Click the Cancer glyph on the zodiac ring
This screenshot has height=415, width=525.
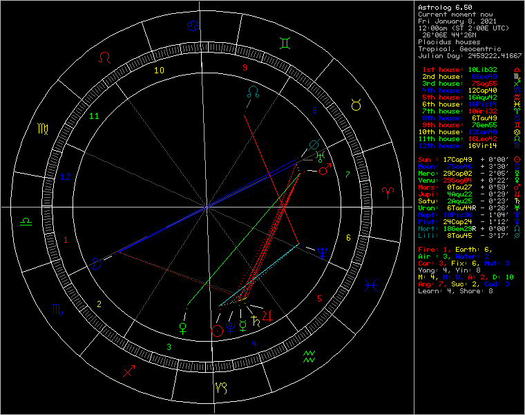point(193,26)
